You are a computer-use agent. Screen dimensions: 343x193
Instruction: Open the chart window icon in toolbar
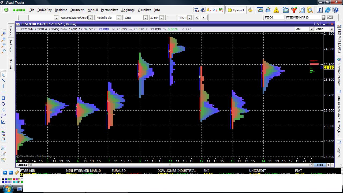260,10
